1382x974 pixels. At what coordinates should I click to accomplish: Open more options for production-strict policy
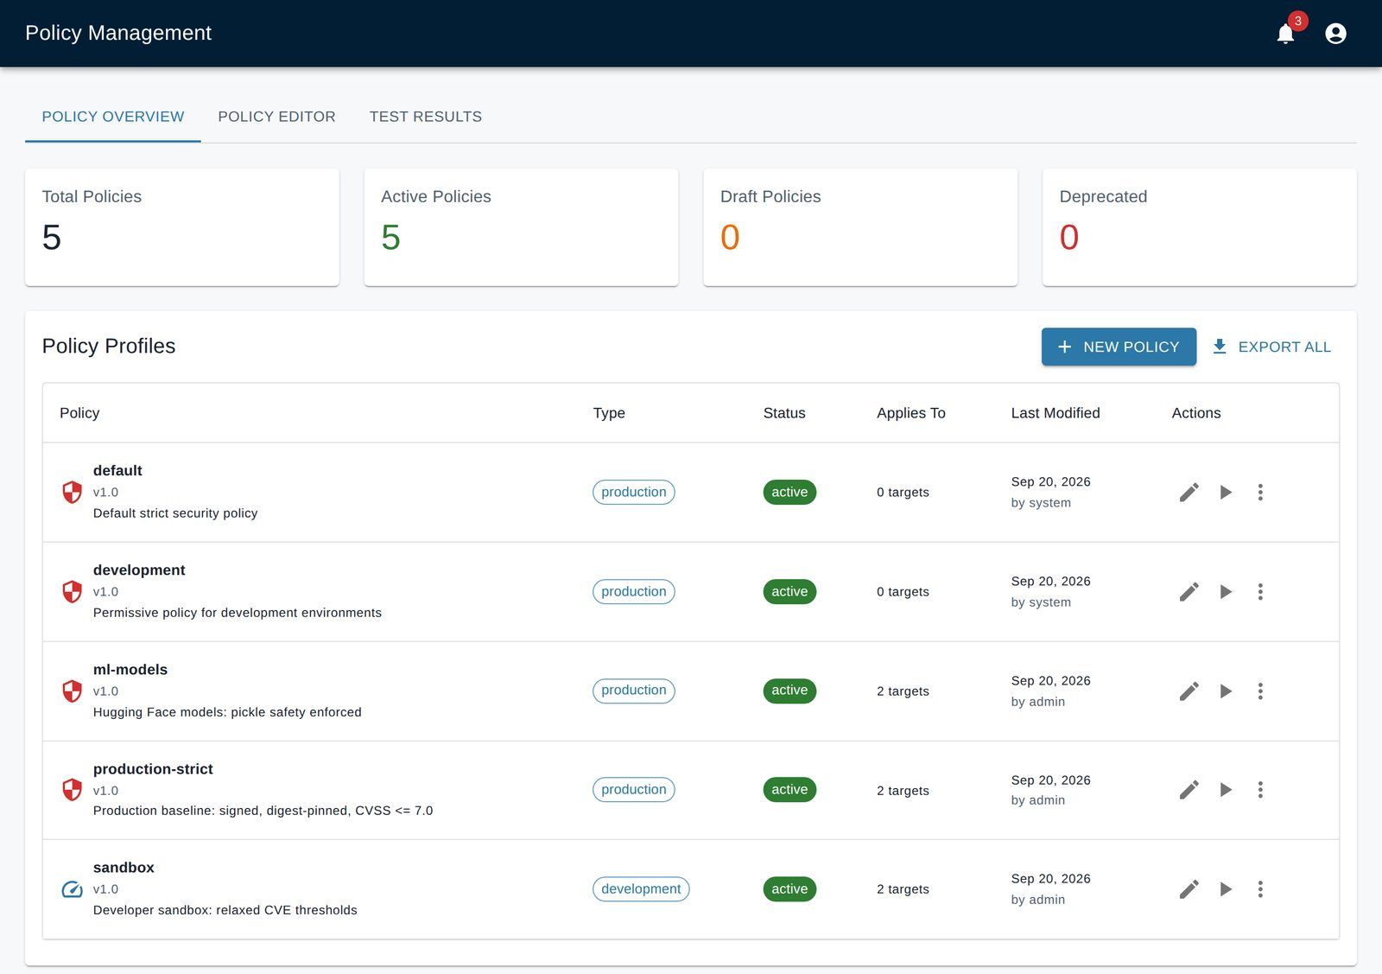pos(1260,790)
